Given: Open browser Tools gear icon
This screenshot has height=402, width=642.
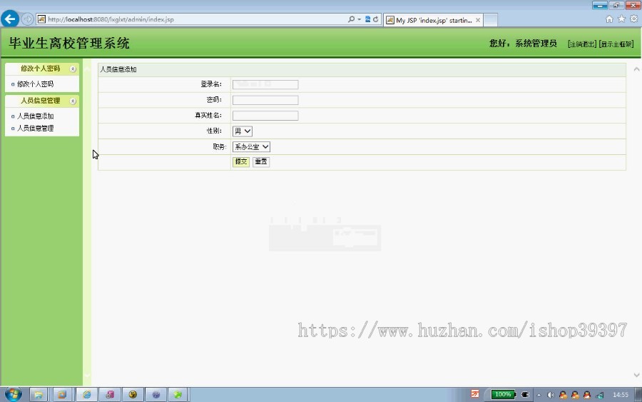Looking at the screenshot, I should [634, 19].
